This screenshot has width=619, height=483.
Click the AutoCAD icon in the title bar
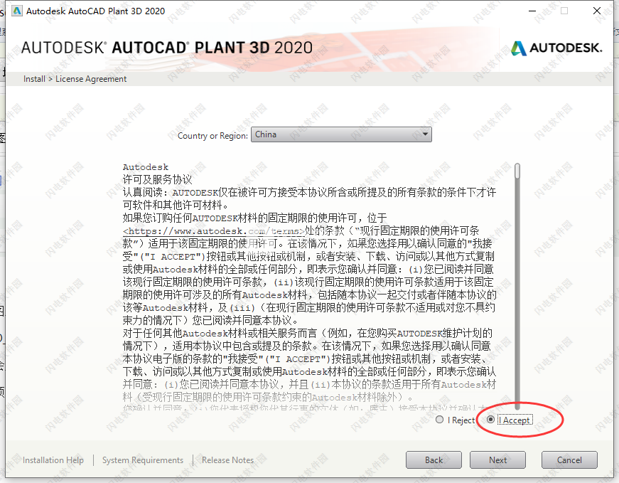17,11
